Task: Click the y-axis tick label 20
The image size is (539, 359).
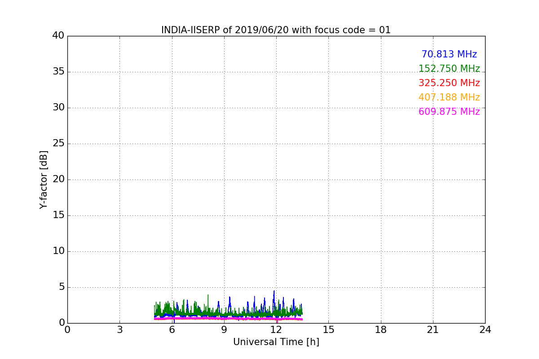Action: (x=58, y=179)
